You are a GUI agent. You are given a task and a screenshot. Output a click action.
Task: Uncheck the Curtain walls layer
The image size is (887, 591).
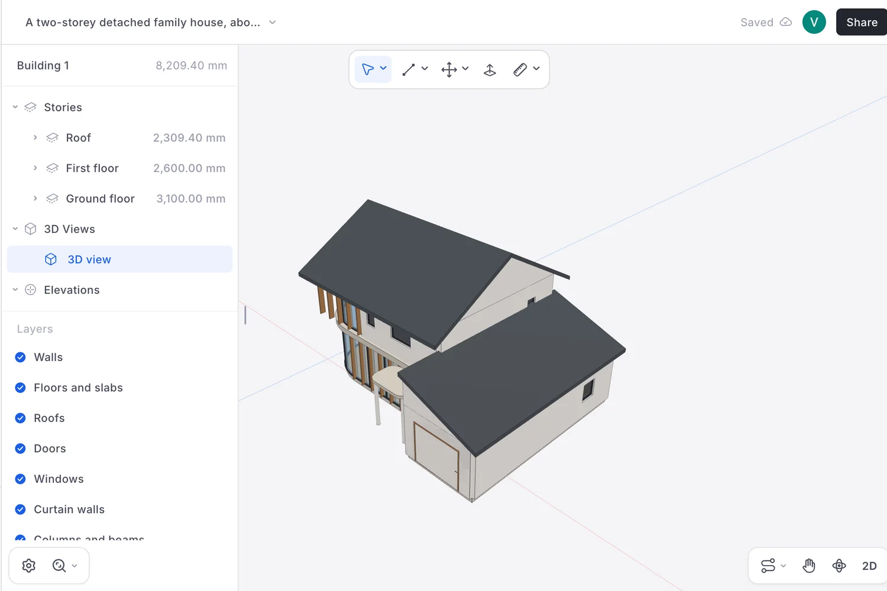20,509
